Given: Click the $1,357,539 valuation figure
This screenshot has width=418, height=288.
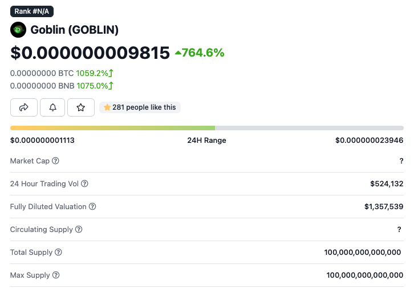Looking at the screenshot, I should pos(384,207).
